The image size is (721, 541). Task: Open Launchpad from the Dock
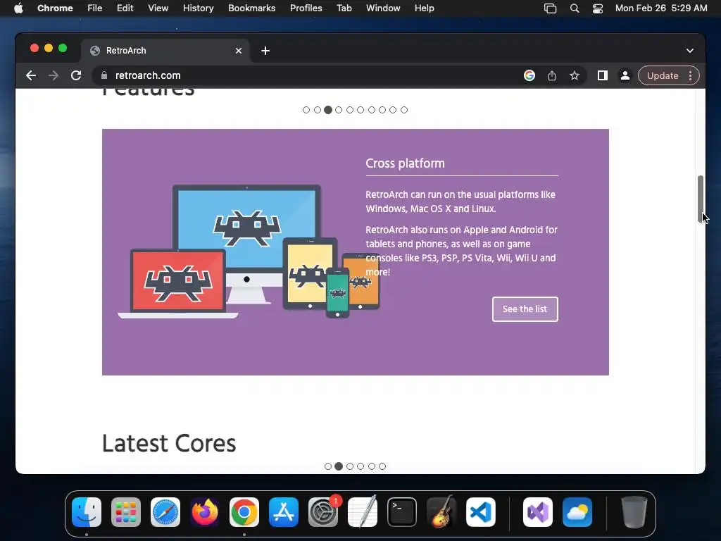coord(126,512)
